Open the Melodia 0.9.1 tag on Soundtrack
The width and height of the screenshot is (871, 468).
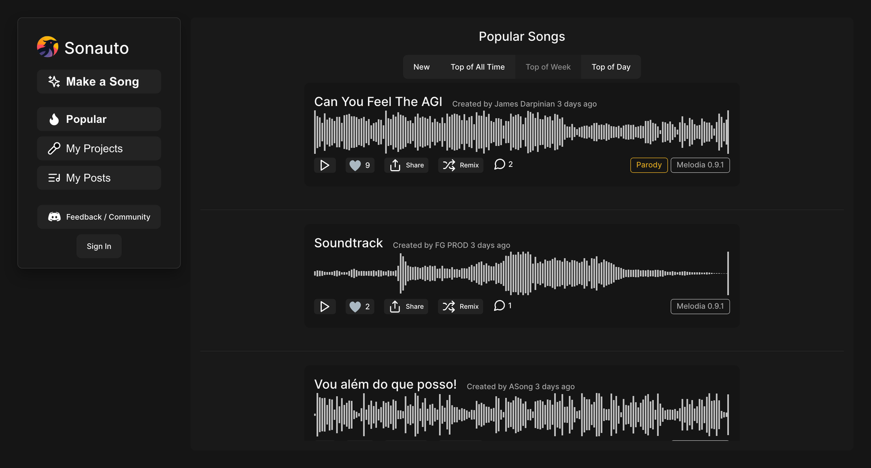coord(700,307)
